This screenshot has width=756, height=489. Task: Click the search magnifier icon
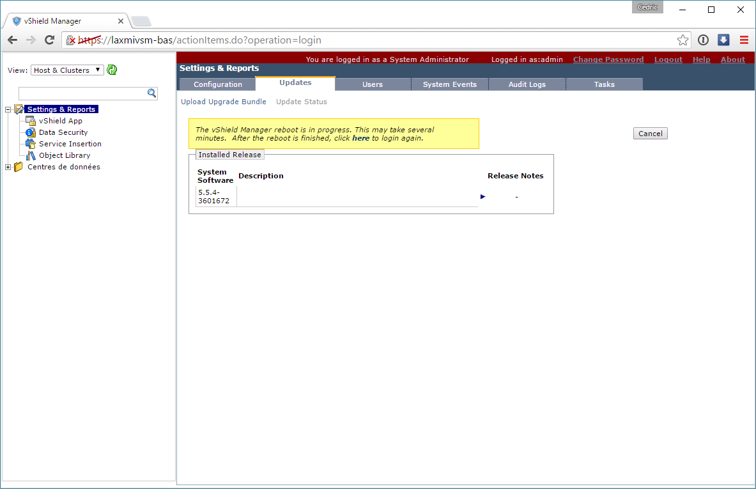click(151, 93)
